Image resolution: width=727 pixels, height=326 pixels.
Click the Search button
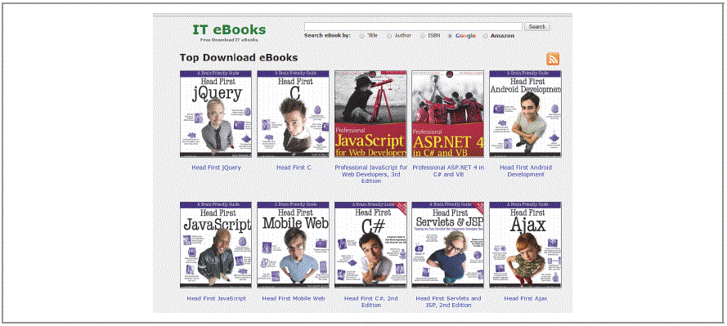[x=537, y=27]
